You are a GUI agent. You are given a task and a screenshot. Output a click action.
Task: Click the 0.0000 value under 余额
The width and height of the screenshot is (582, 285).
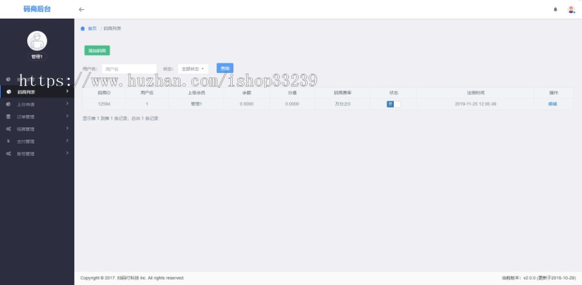tap(246, 104)
